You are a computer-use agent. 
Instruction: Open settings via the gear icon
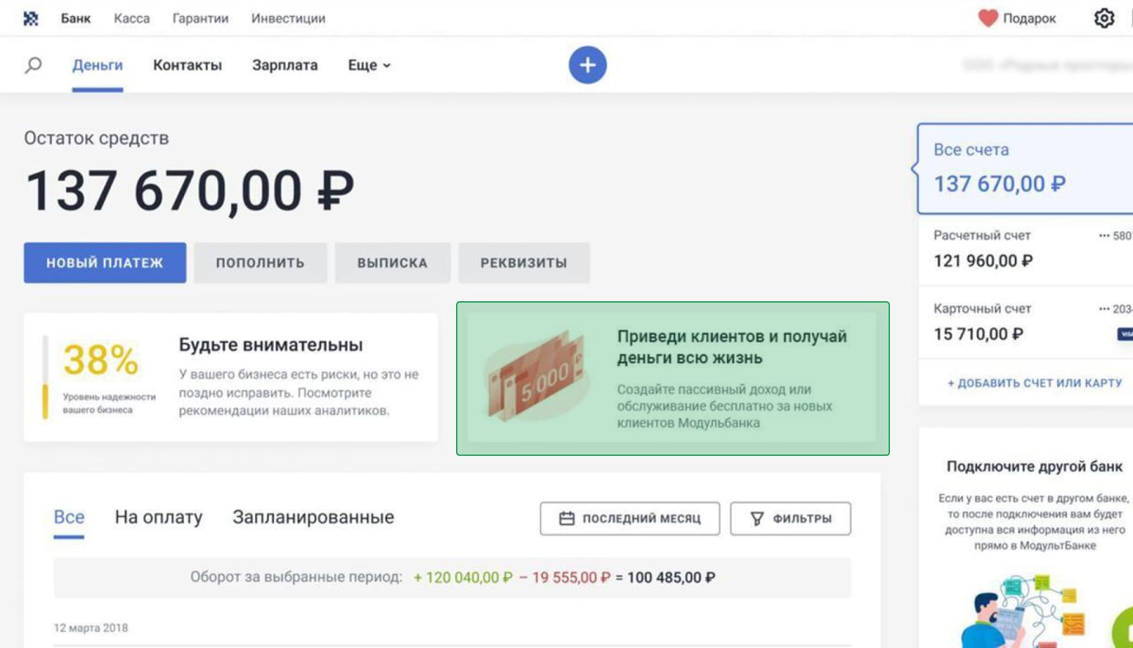pos(1103,18)
